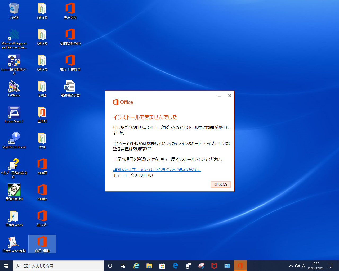
Task: Launch Internet Explorer from the taskbar
Action: click(136, 266)
